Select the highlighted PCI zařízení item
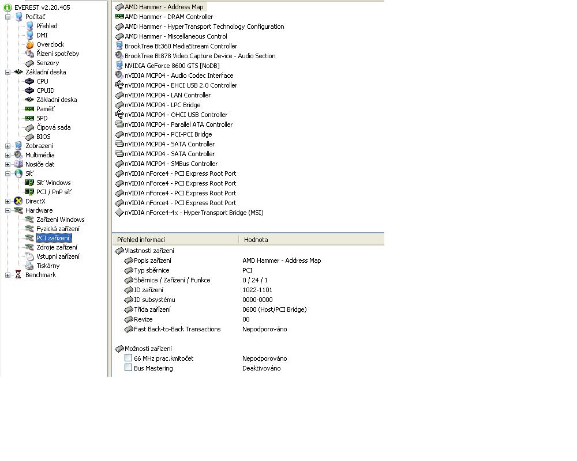 coord(54,238)
